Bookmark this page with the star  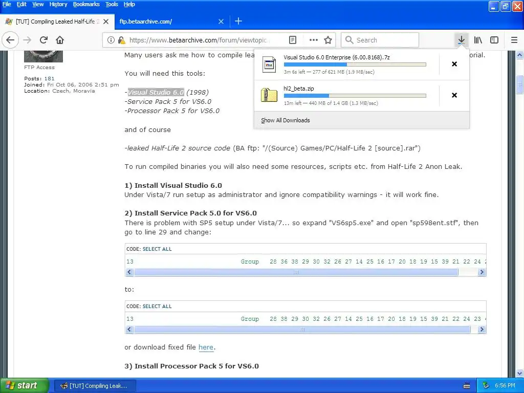328,40
